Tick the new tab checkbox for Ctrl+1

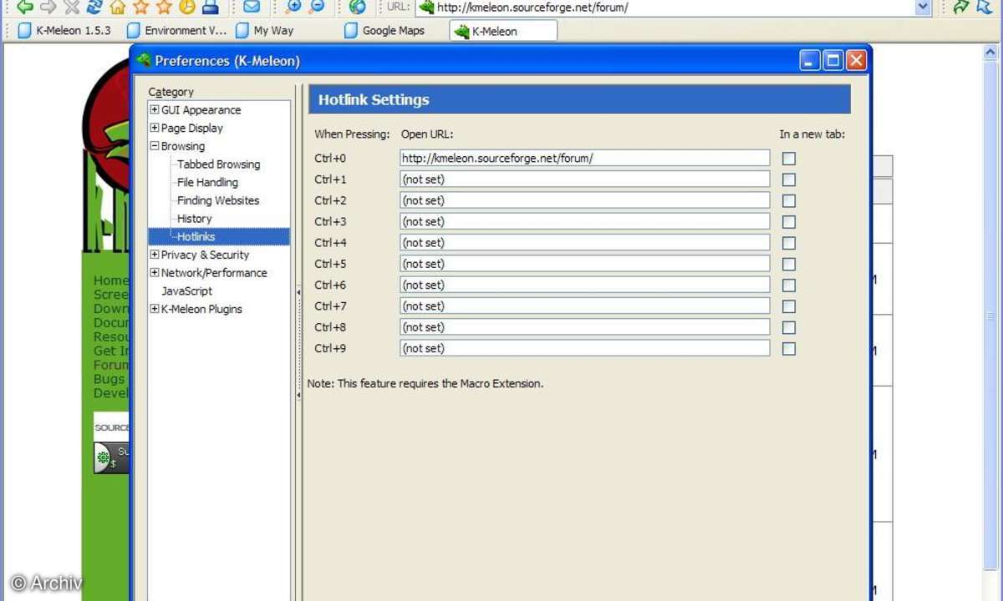point(788,179)
